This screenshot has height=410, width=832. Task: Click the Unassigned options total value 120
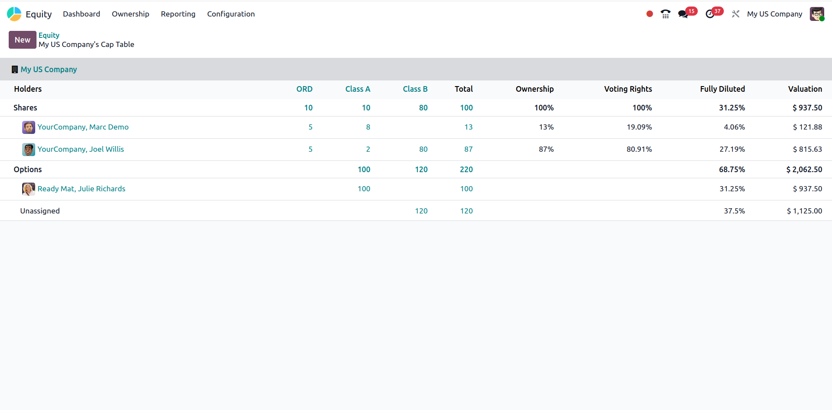tap(466, 211)
